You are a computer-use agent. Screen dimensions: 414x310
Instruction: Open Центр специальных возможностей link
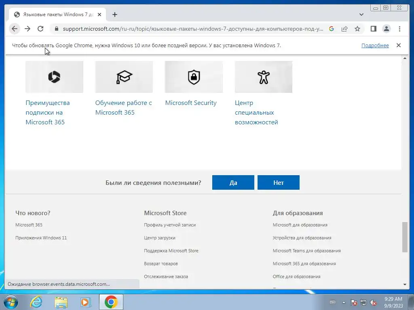pyautogui.click(x=256, y=113)
